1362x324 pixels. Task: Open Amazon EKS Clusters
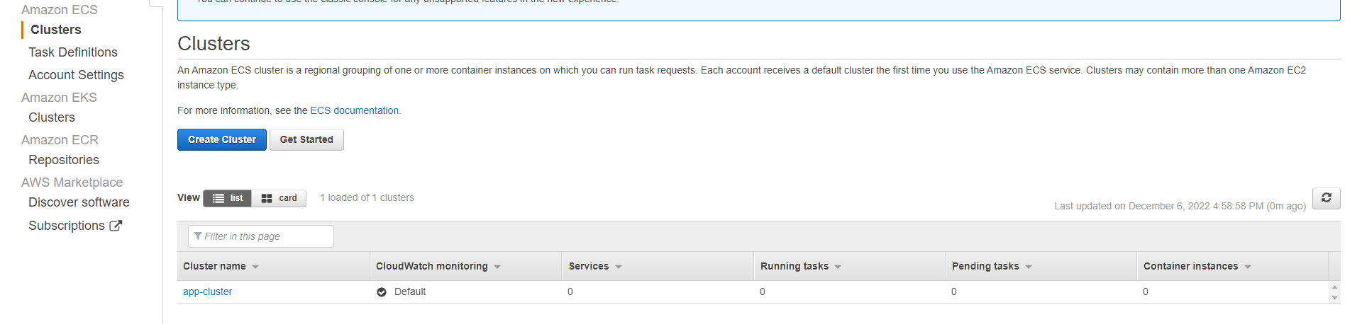point(52,117)
